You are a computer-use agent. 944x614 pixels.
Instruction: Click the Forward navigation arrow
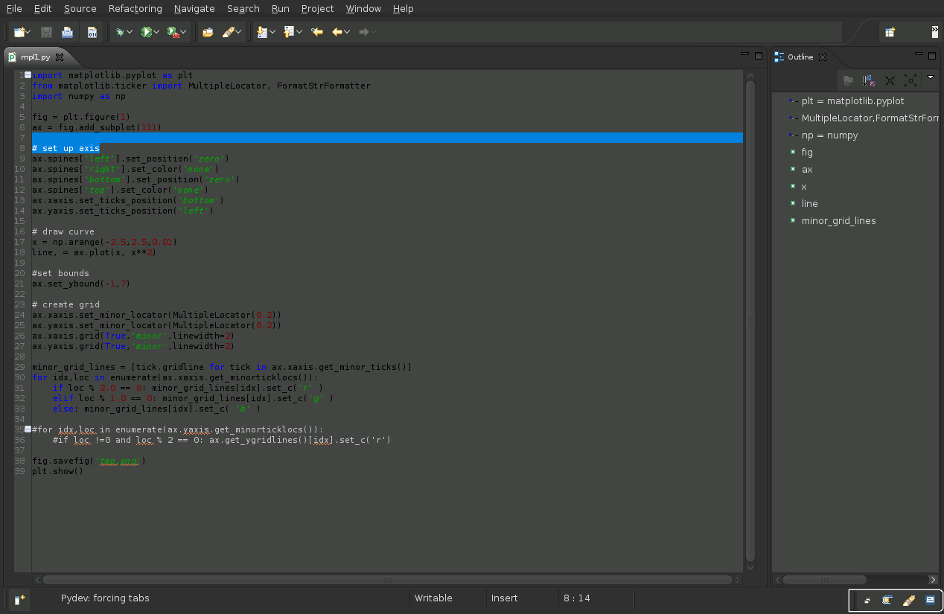click(364, 32)
